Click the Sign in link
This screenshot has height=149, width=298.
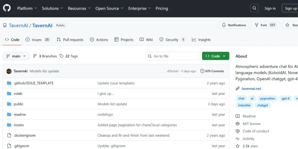click(x=270, y=8)
